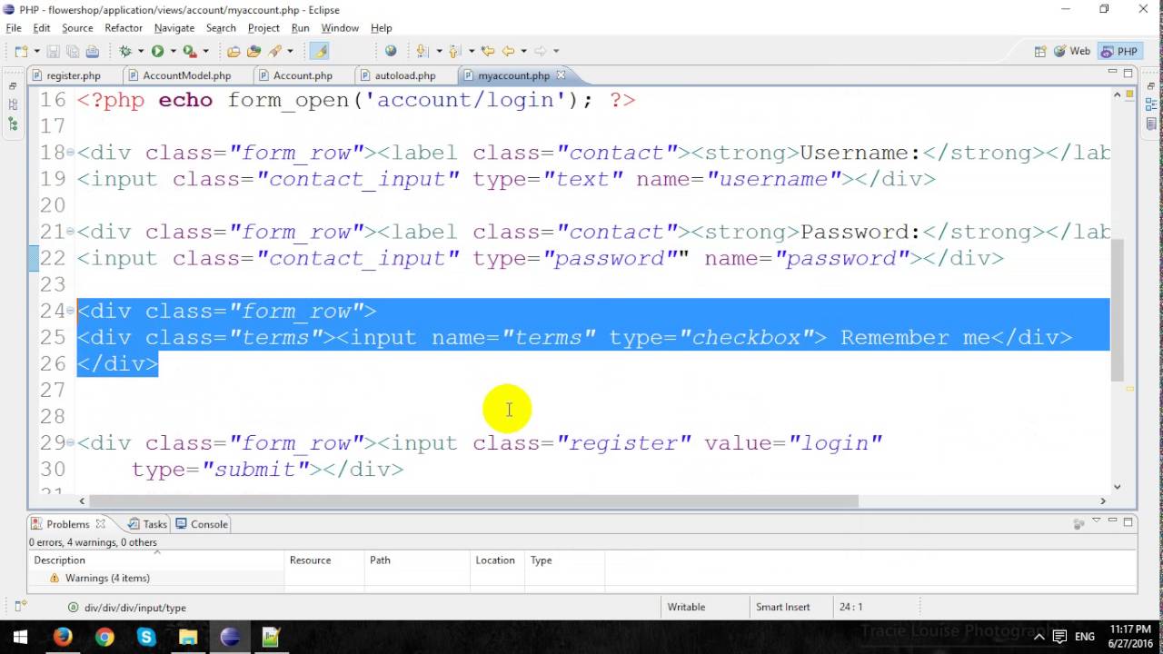Screen dimensions: 1163x654
Task: Click the Next Annotation icon
Action: 423,52
